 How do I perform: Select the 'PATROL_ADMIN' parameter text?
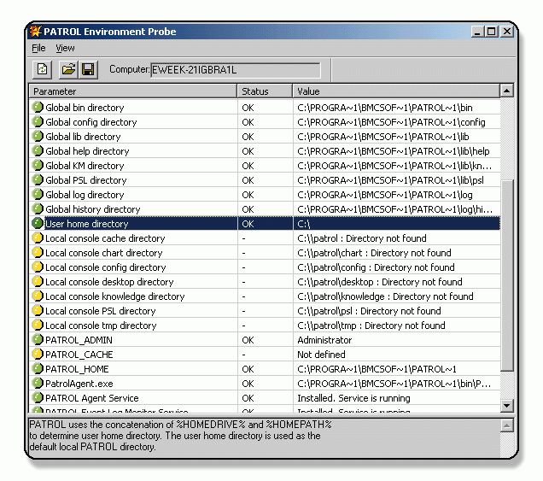pyautogui.click(x=79, y=340)
